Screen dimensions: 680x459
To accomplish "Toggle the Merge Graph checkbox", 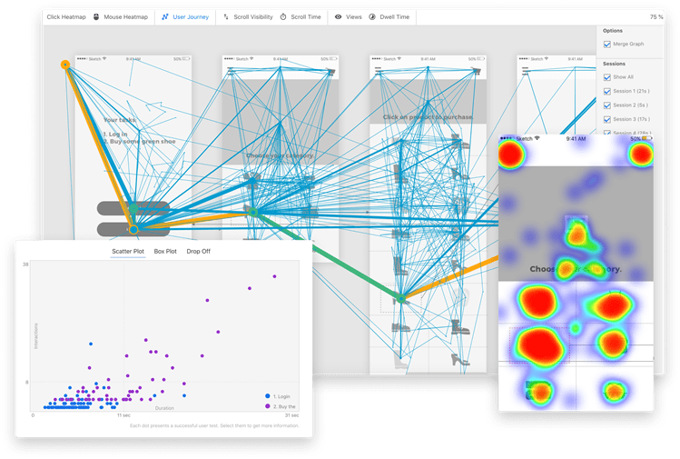I will pos(607,45).
